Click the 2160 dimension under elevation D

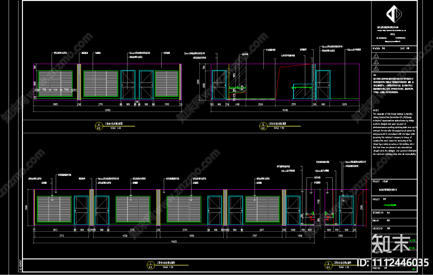(x=340, y=236)
